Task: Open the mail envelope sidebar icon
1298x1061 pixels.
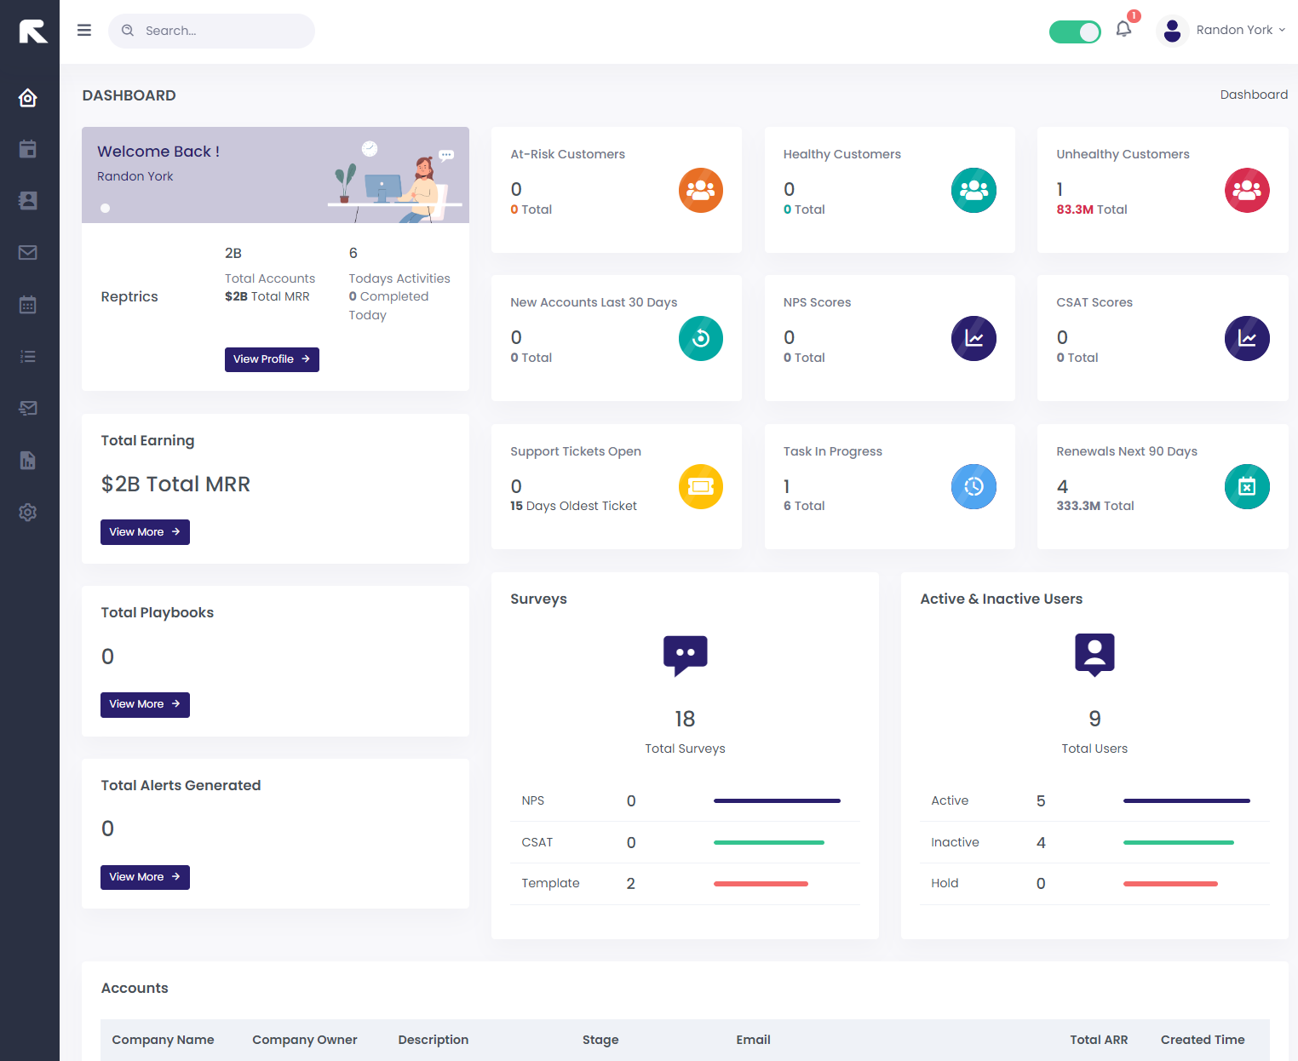Action: coord(28,253)
